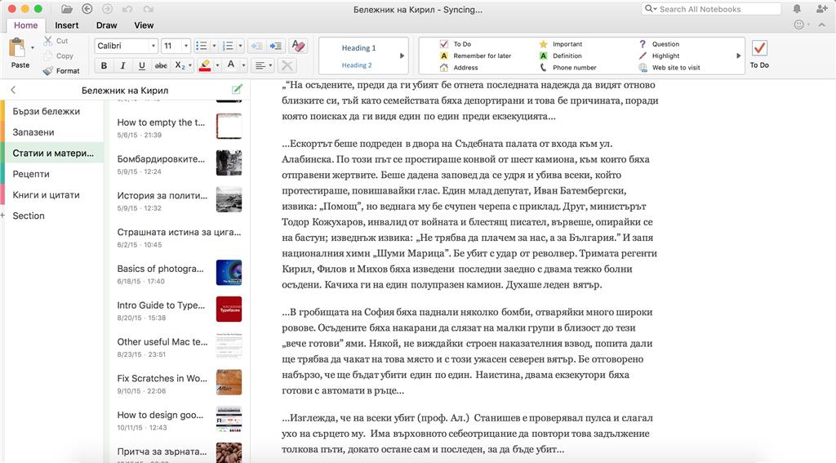Open the Paste options arrow
Viewport: 836px width, 463px height.
click(33, 48)
